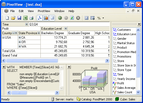Open the Help menu
Viewport: 143px width, 103px height.
coord(71,11)
